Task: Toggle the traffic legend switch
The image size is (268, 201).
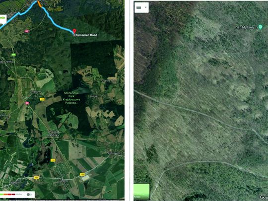Action: [x=29, y=195]
